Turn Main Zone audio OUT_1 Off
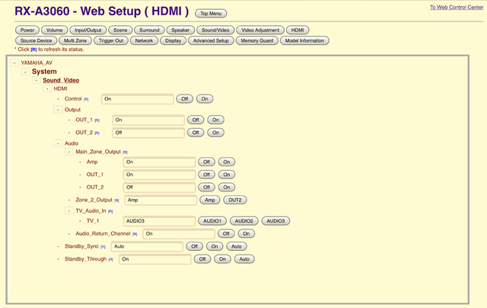The width and height of the screenshot is (487, 308). [206, 175]
